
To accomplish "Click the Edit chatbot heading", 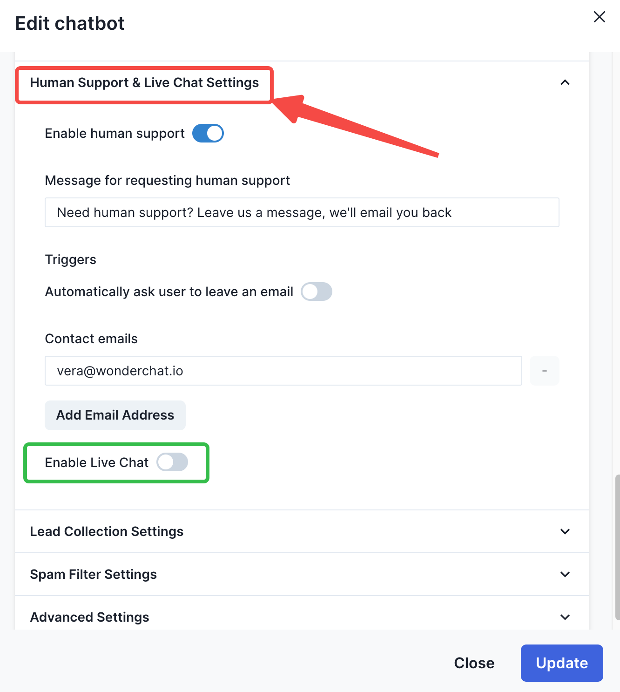I will pos(70,23).
